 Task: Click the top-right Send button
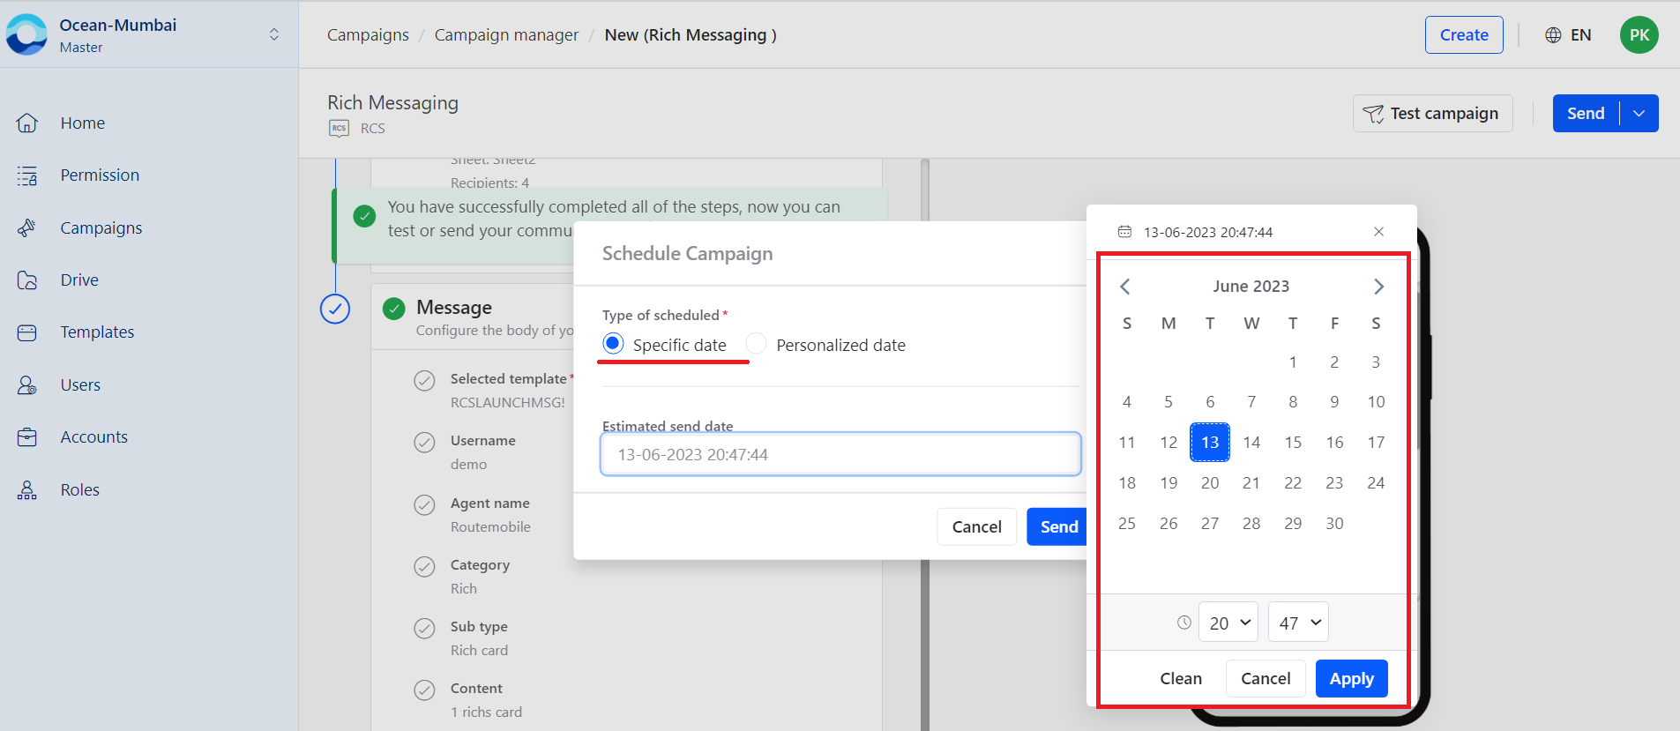pyautogui.click(x=1586, y=113)
